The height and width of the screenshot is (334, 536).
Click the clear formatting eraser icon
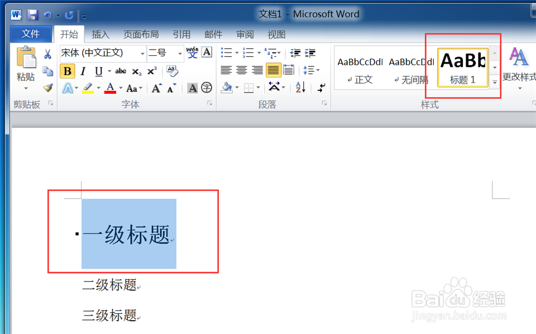click(173, 71)
